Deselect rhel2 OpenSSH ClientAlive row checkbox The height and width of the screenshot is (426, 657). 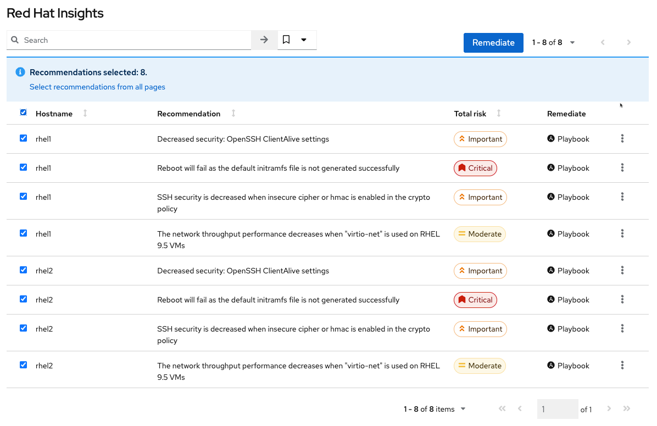(23, 270)
